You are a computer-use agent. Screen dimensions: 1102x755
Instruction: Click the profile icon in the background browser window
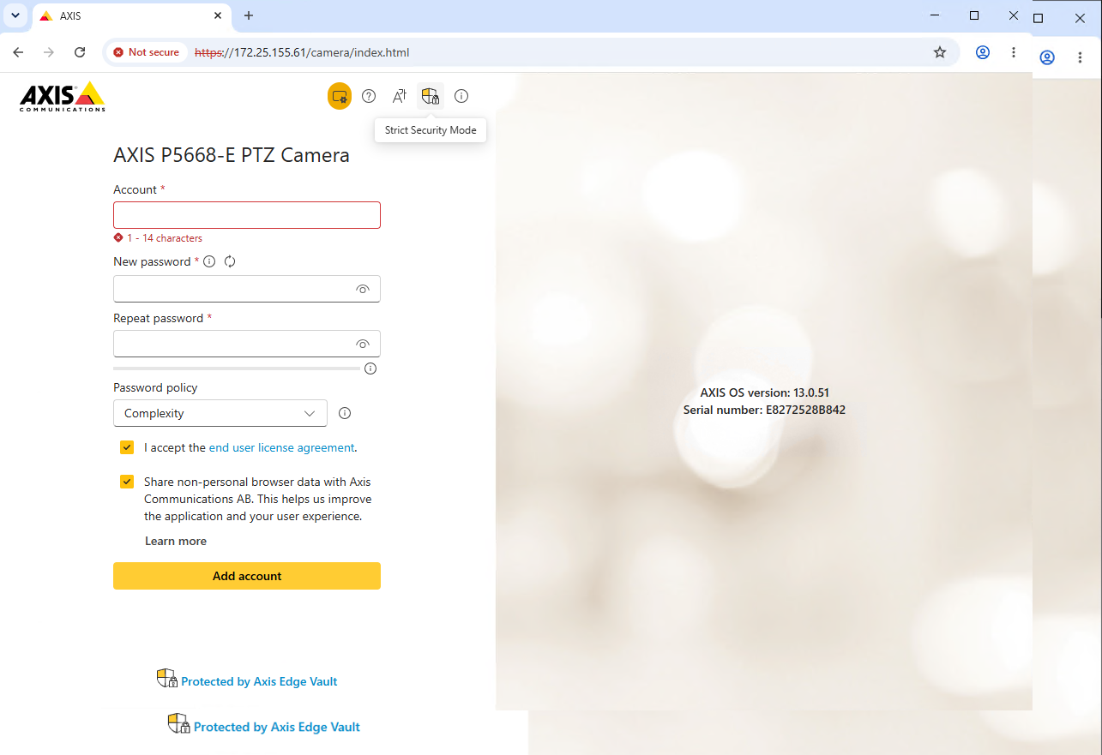(x=1047, y=57)
